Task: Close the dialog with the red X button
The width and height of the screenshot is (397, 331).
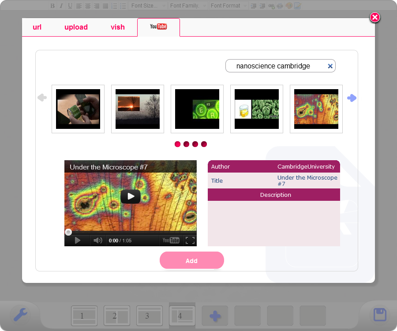Action: click(375, 17)
